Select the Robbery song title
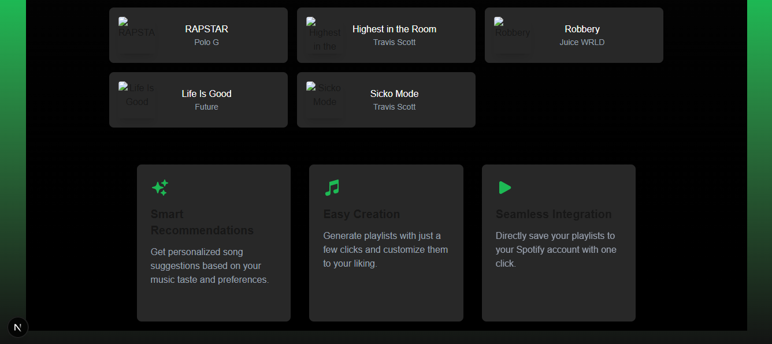The height and width of the screenshot is (344, 772). pyautogui.click(x=582, y=29)
